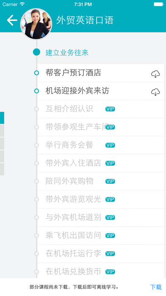Select the 建立业务往来 section heading
The image size is (166, 296).
point(67,52)
